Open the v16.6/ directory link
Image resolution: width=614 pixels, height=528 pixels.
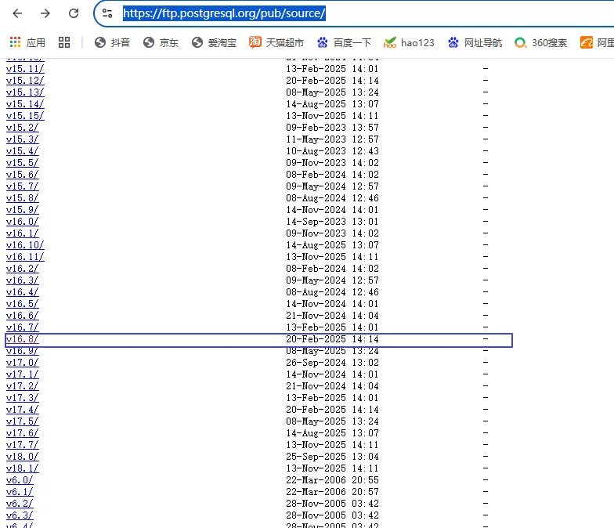22,316
